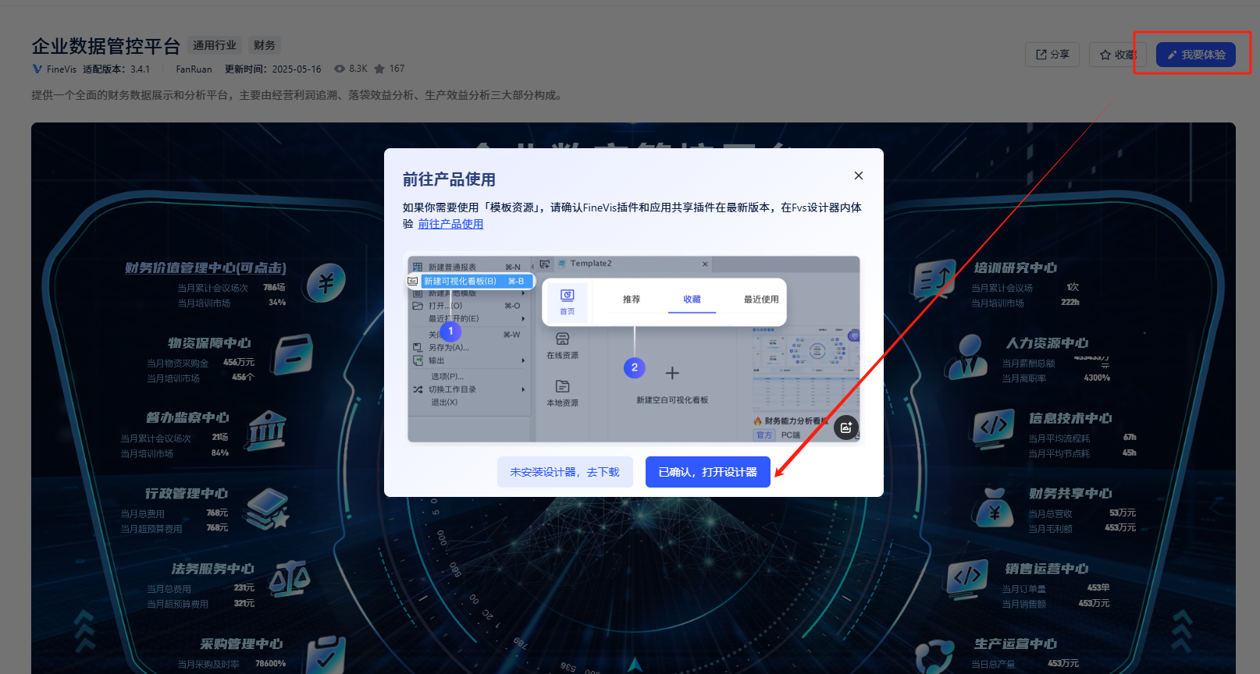Click the FanRuan author name
1260x674 pixels.
(x=194, y=69)
